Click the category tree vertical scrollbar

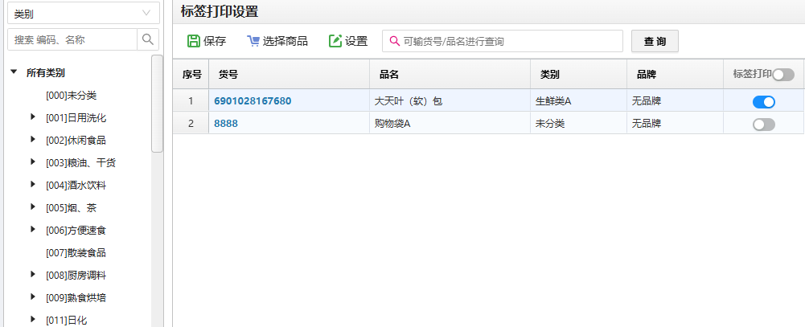coord(157,104)
